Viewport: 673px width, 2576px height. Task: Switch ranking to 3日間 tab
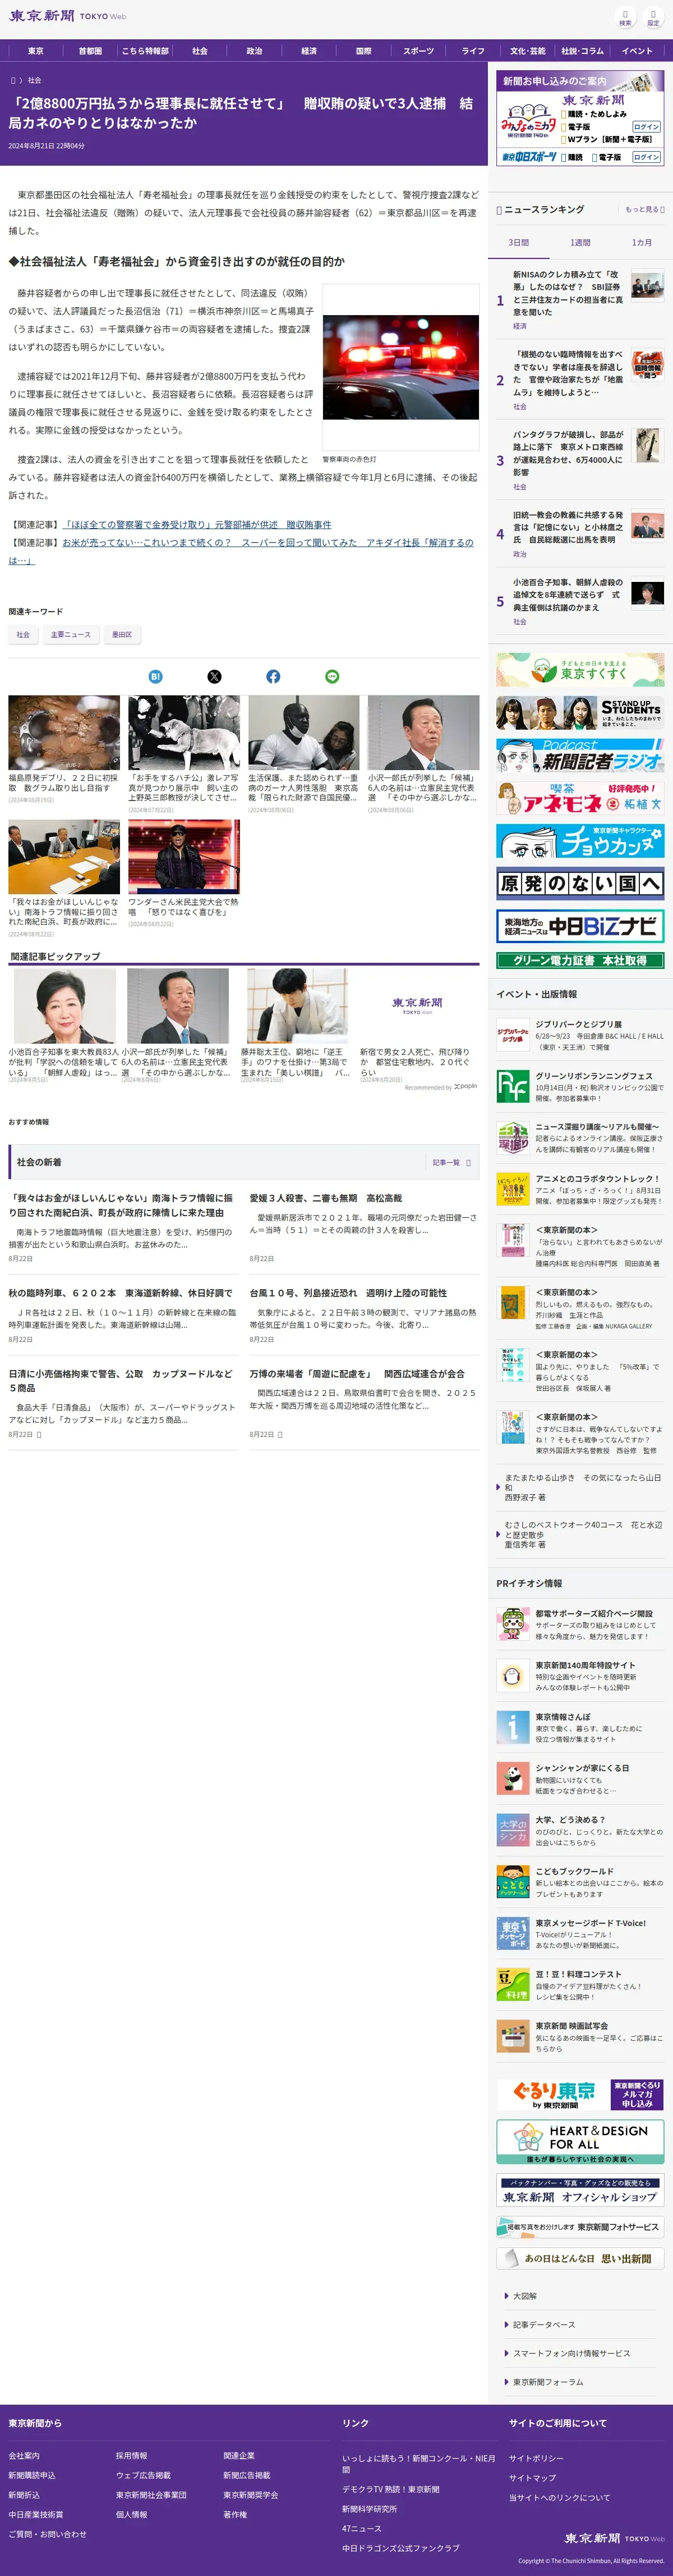click(x=518, y=243)
